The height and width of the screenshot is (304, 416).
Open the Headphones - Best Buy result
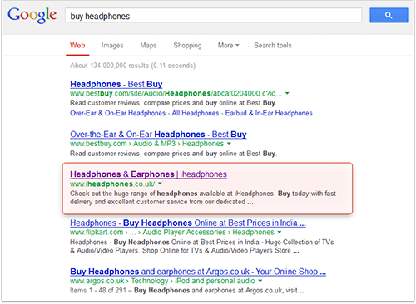click(116, 84)
